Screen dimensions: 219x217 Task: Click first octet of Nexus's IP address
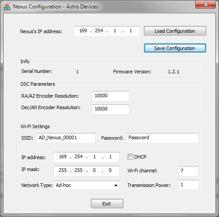(x=83, y=30)
